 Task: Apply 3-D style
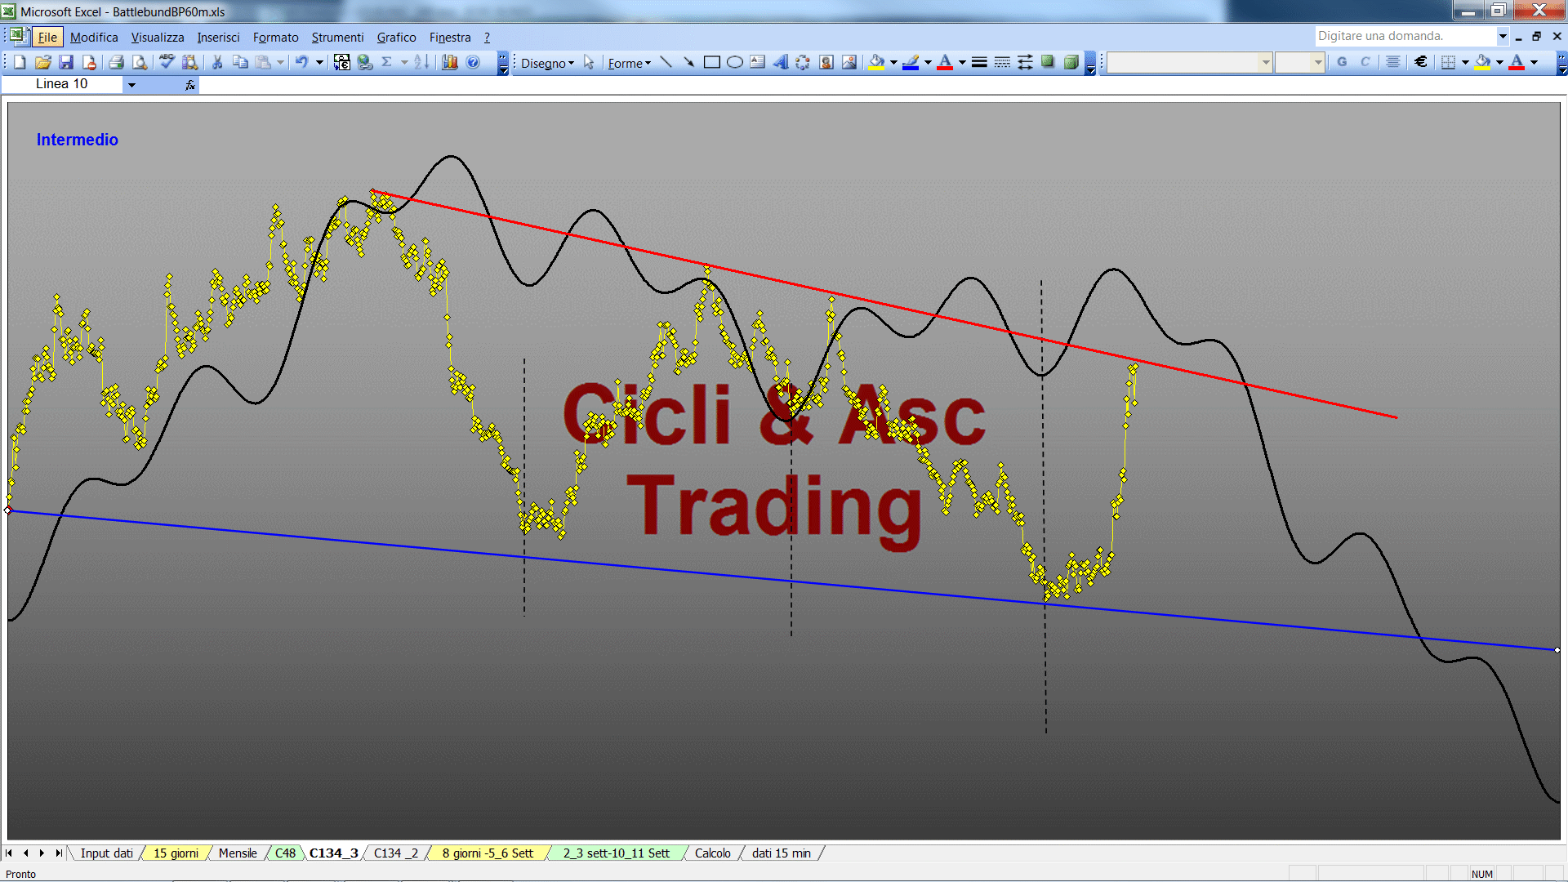point(1071,62)
